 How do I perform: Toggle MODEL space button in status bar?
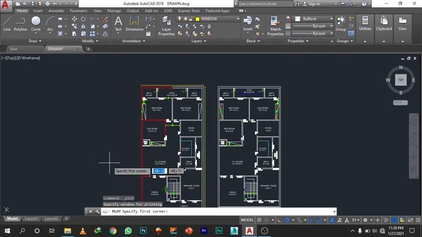coord(247,220)
